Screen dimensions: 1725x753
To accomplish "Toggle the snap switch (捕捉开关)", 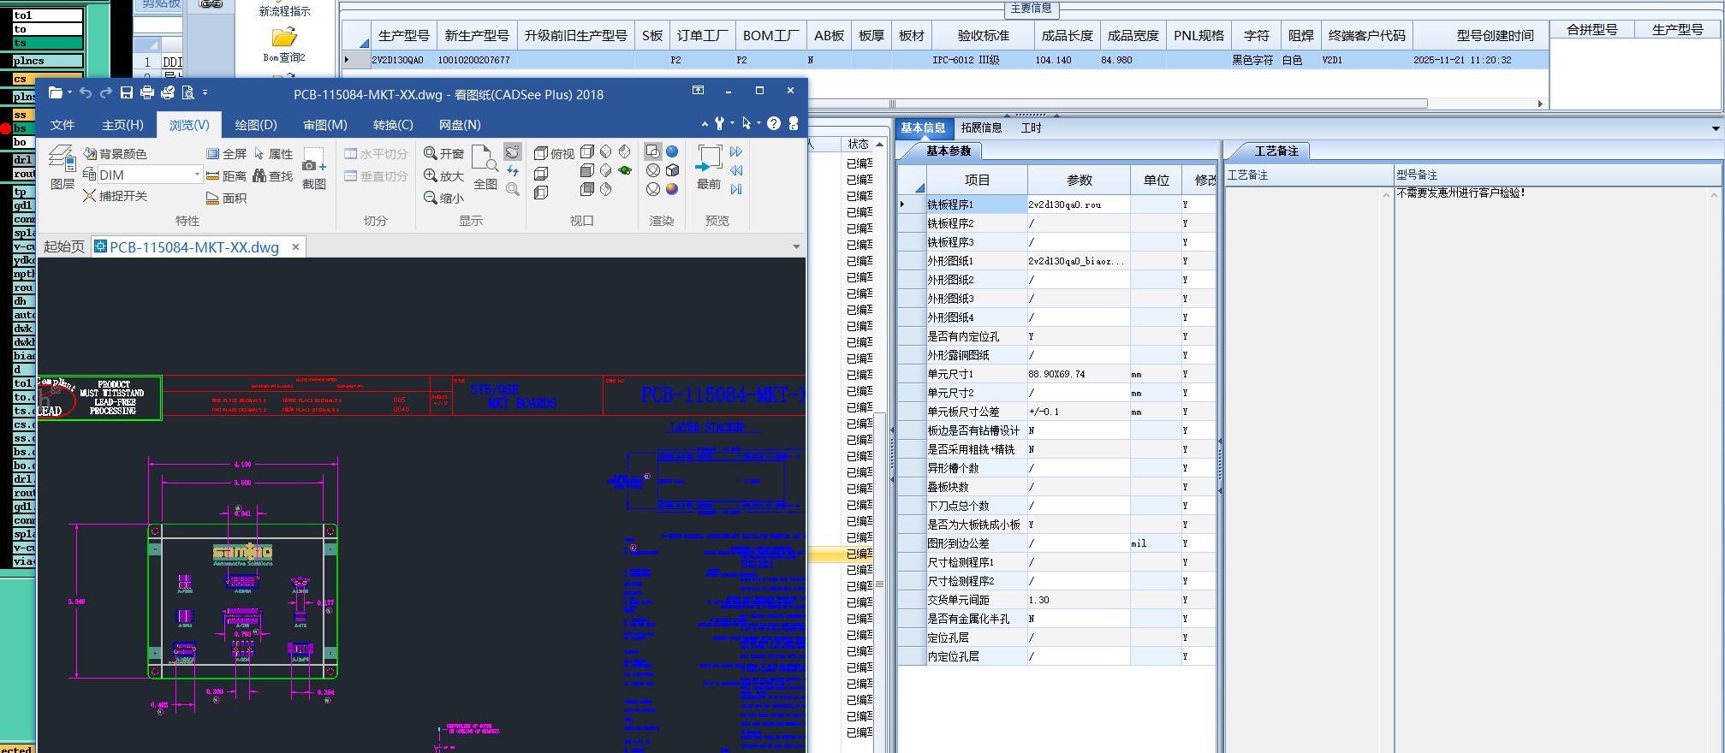I will (115, 196).
